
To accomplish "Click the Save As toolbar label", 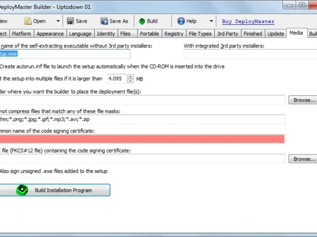I will [118, 21].
